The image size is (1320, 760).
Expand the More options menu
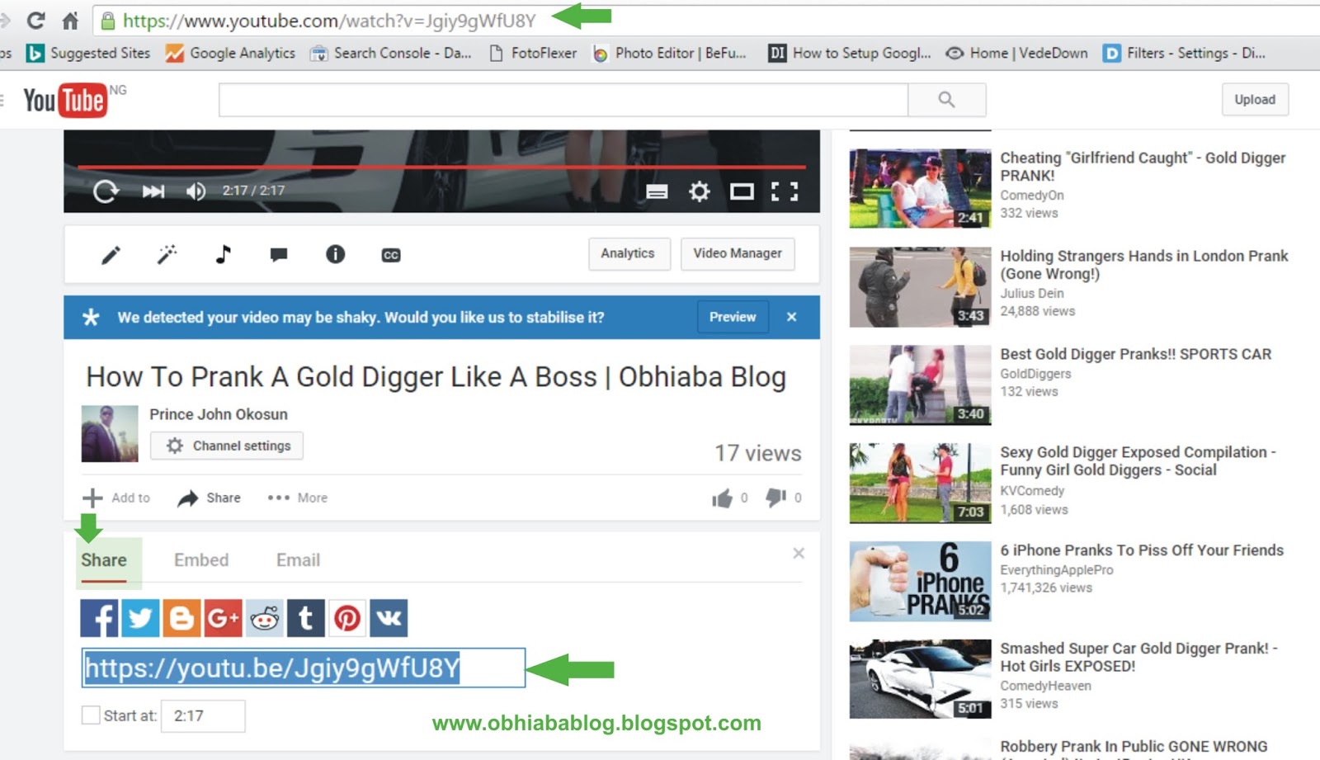(297, 498)
